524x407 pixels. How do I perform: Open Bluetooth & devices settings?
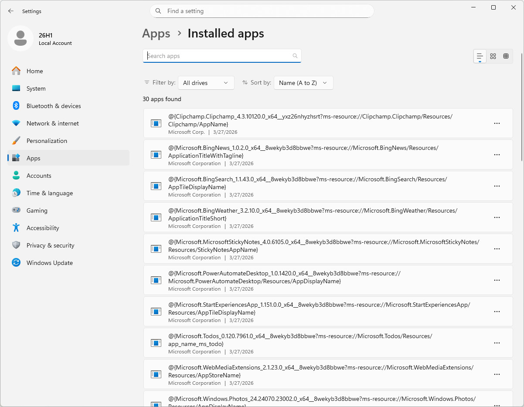pyautogui.click(x=68, y=106)
